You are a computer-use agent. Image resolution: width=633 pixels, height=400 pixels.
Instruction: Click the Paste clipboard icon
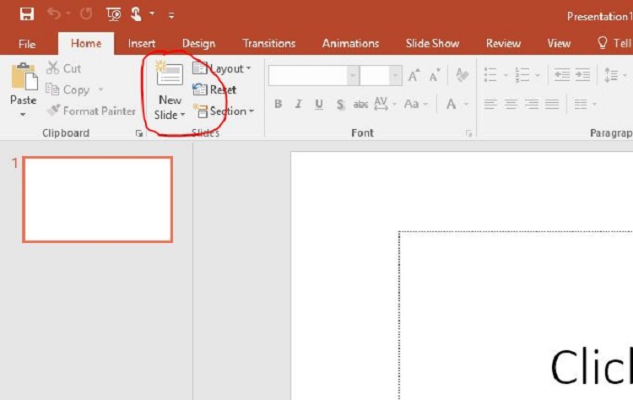point(24,77)
